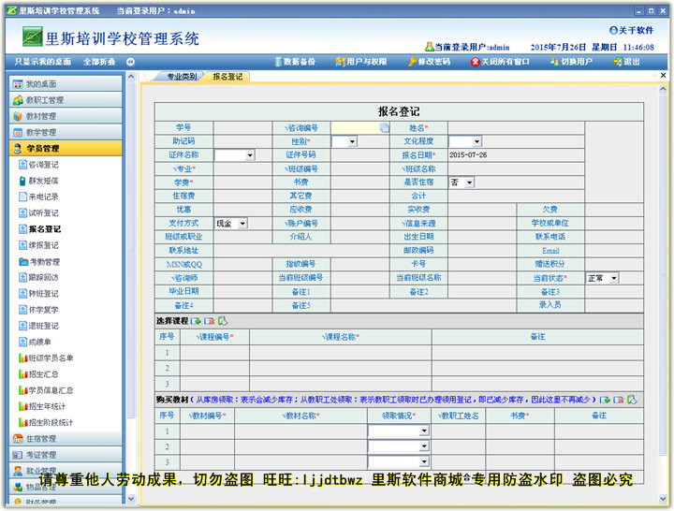Expand 住宿管理 sidebar section
Viewport: 674px width, 511px height.
coord(66,439)
